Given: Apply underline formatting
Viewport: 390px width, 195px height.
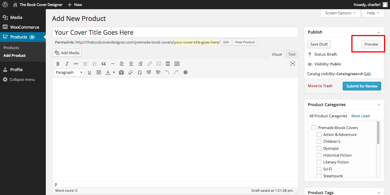Looking at the screenshot, I should pos(89,72).
